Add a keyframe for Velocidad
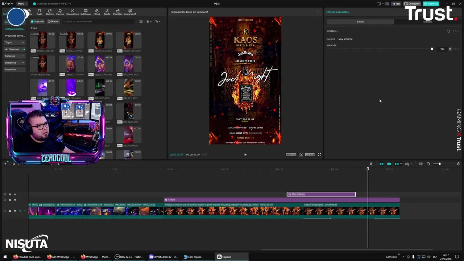 click(456, 49)
